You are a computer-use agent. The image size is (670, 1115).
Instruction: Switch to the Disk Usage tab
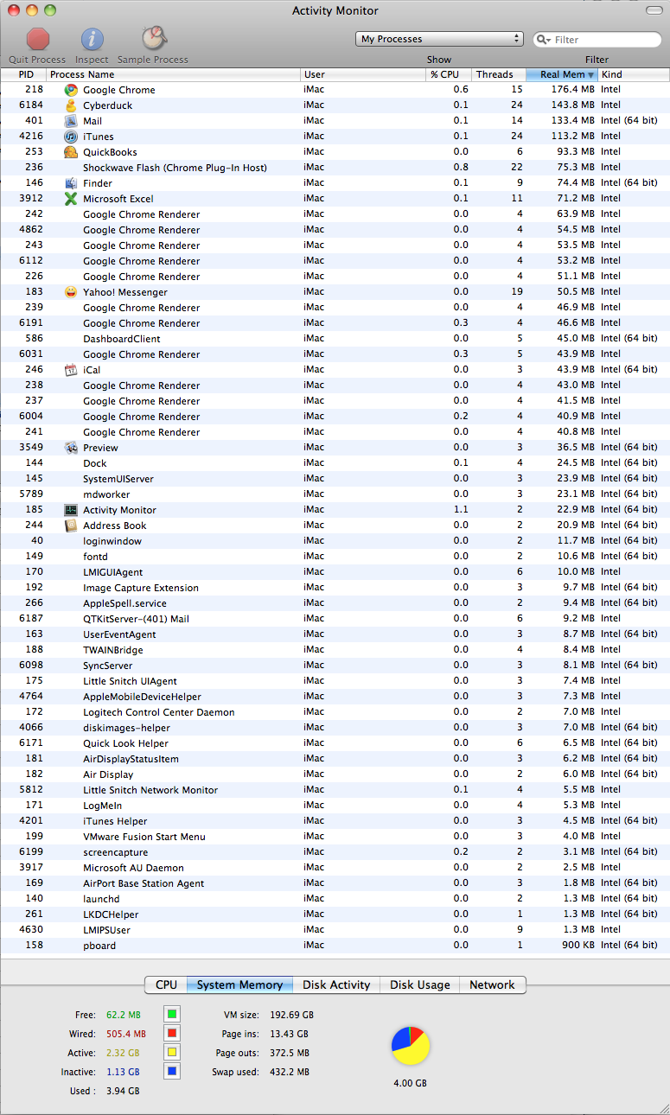tap(420, 984)
